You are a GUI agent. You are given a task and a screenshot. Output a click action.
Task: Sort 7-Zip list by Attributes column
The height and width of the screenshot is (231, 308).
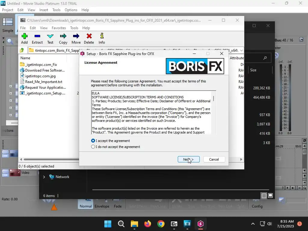point(236,58)
